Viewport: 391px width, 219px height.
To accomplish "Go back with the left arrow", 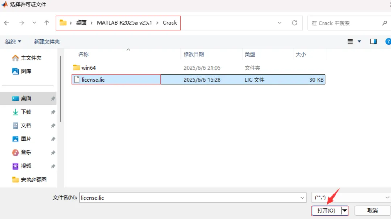I will [x=7, y=23].
